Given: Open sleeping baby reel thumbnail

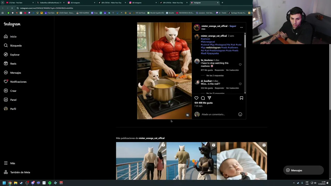Looking at the screenshot, I should pyautogui.click(x=242, y=161).
